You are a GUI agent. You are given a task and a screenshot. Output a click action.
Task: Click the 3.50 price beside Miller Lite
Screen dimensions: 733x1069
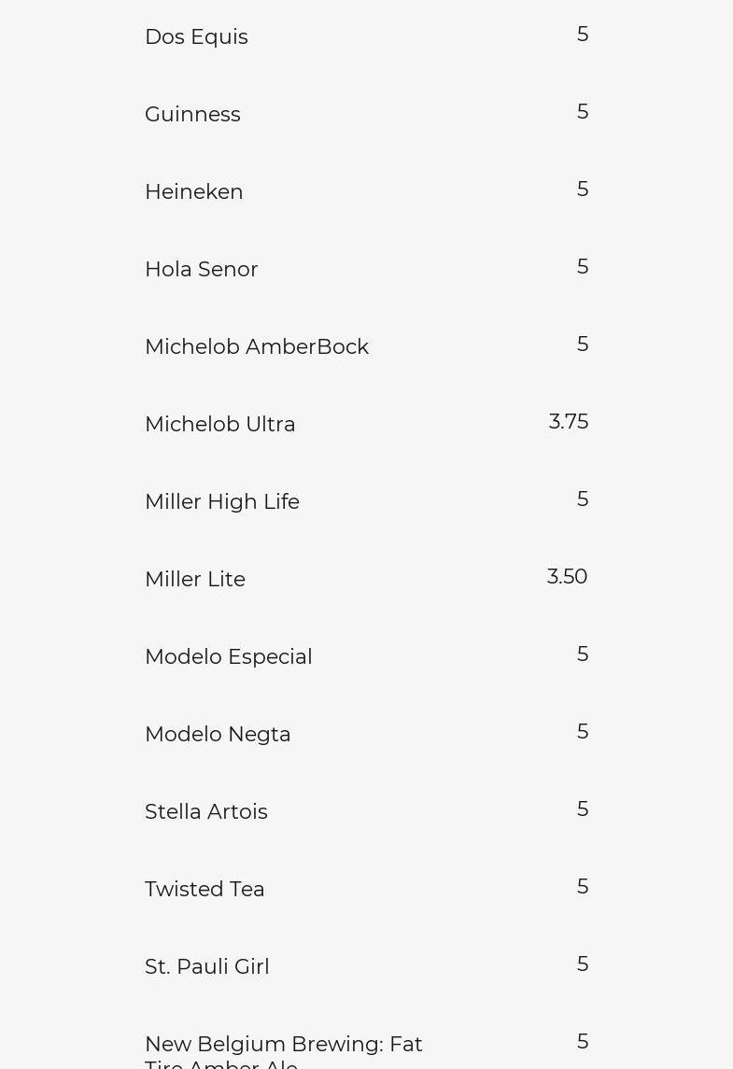(567, 577)
